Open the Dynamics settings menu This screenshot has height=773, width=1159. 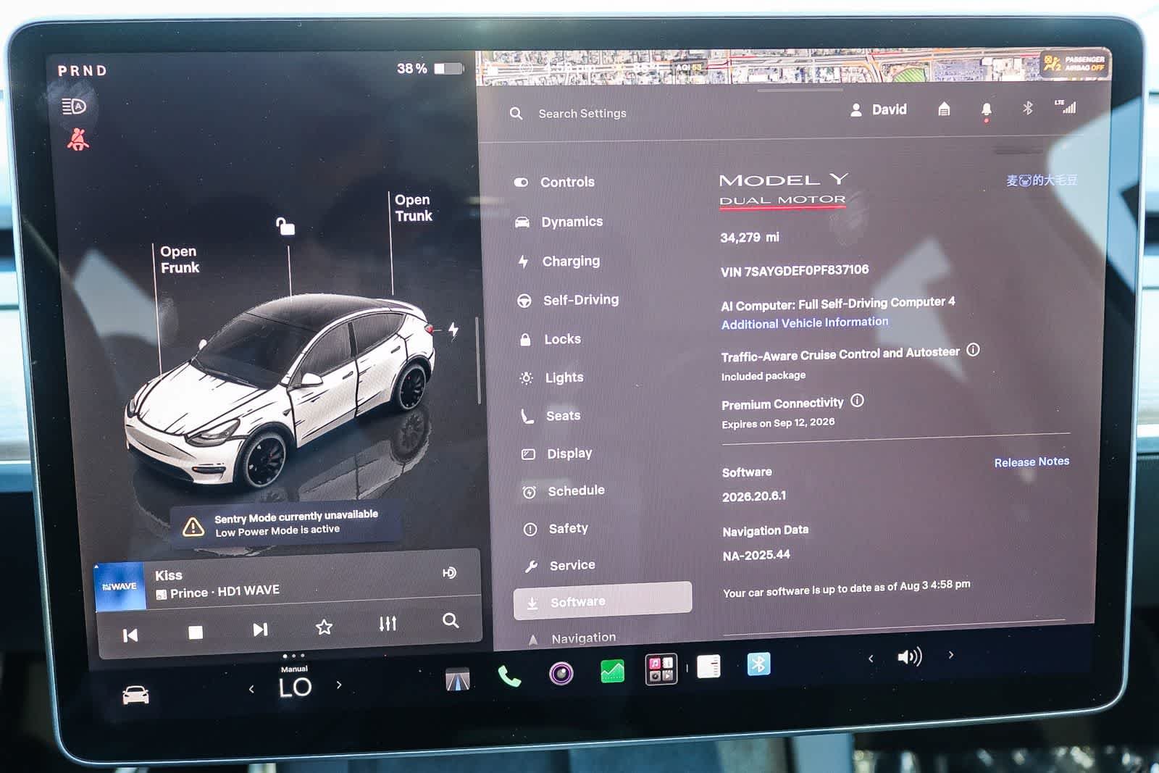pos(558,222)
